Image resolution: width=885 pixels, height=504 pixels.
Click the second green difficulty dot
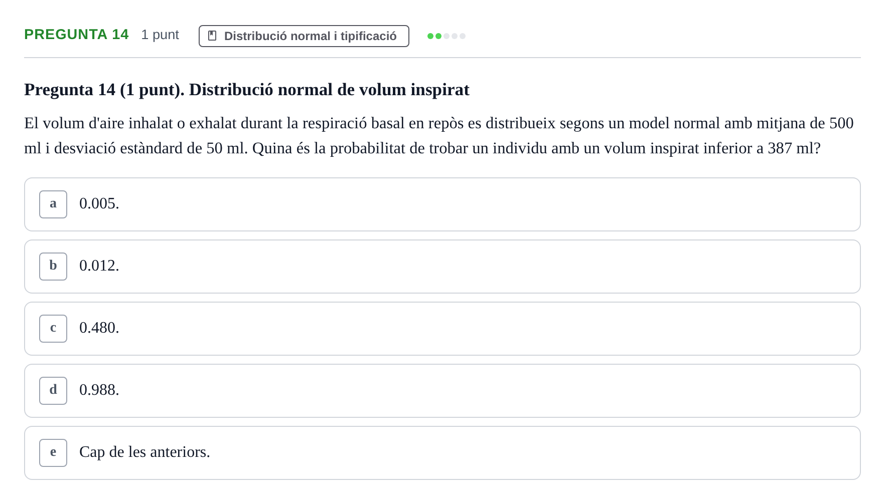(438, 36)
